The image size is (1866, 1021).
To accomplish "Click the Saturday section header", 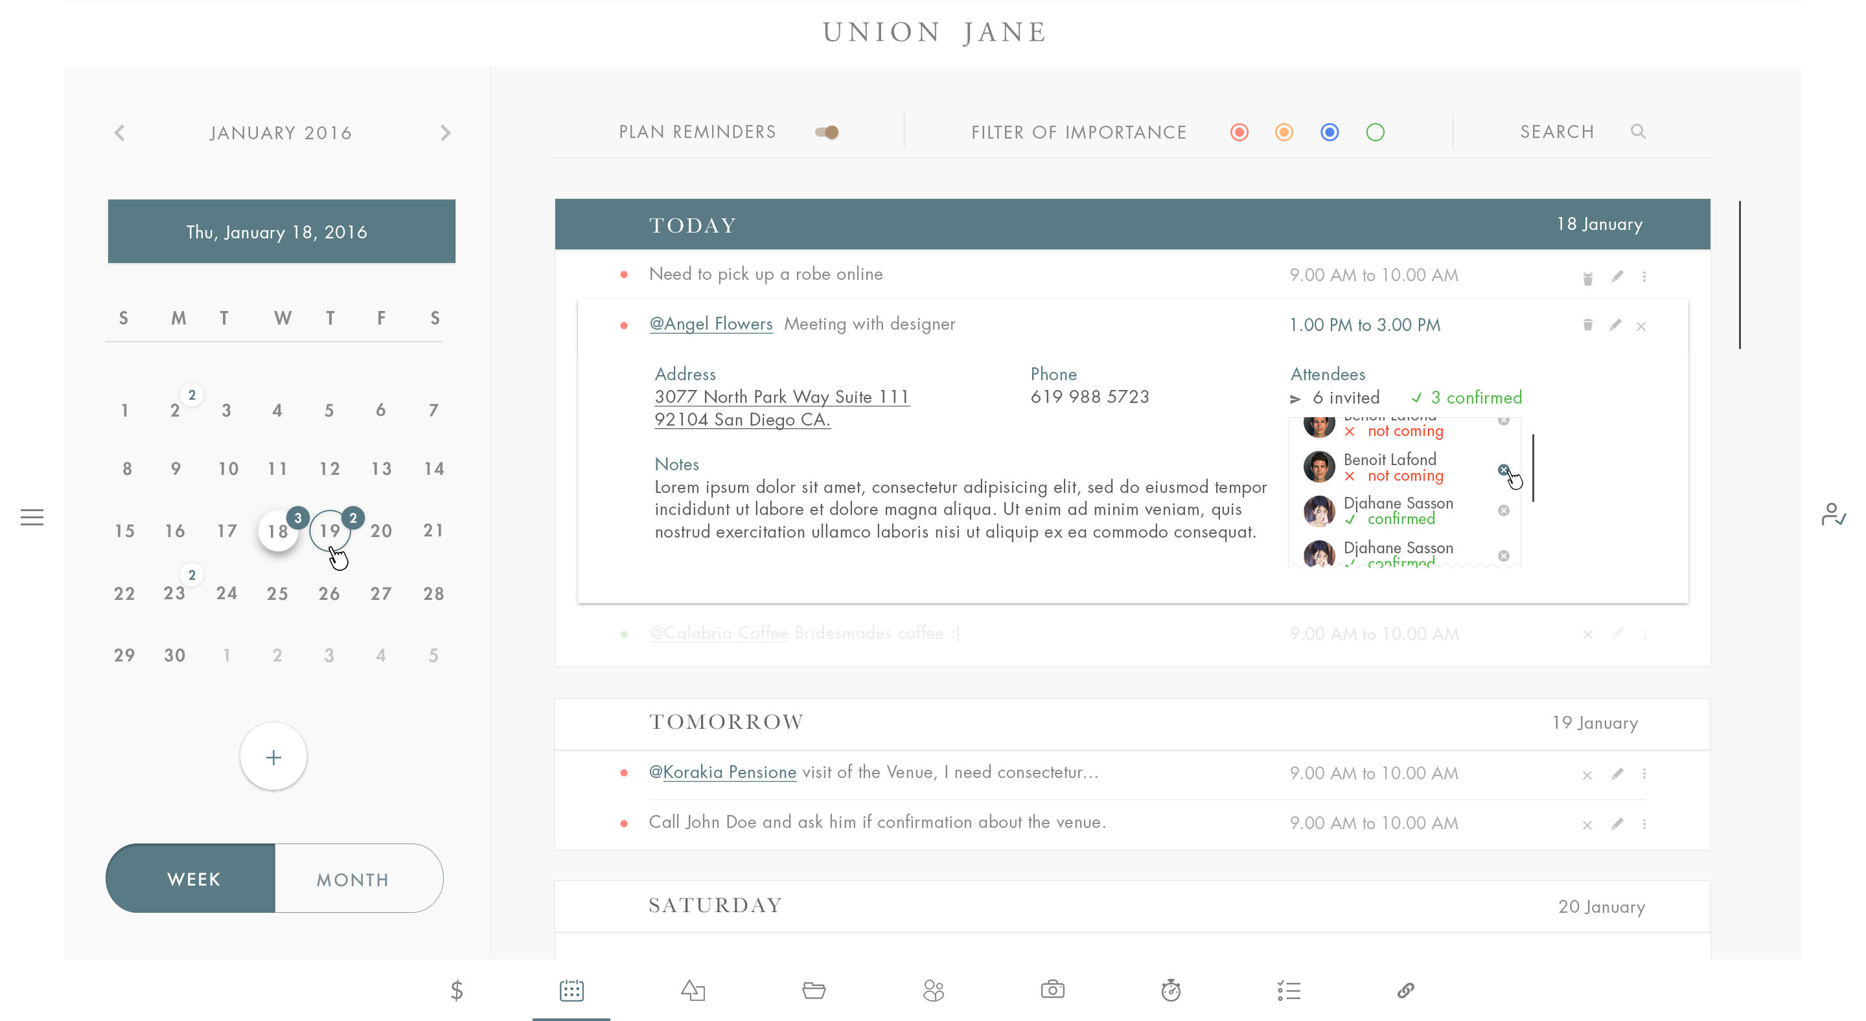I will tap(1131, 906).
